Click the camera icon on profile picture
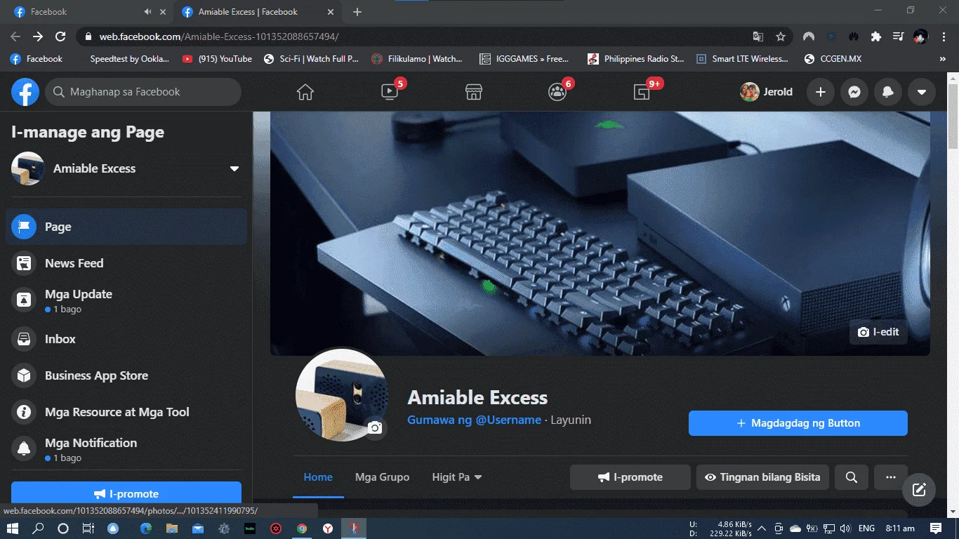The height and width of the screenshot is (539, 959). point(376,427)
